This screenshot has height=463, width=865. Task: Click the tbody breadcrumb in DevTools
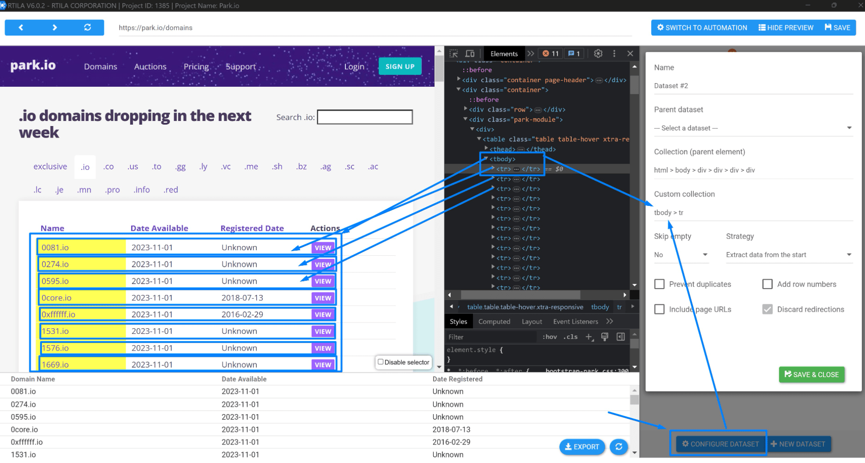pos(600,307)
